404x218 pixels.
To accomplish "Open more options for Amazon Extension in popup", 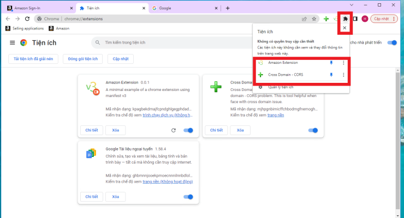I will 343,63.
